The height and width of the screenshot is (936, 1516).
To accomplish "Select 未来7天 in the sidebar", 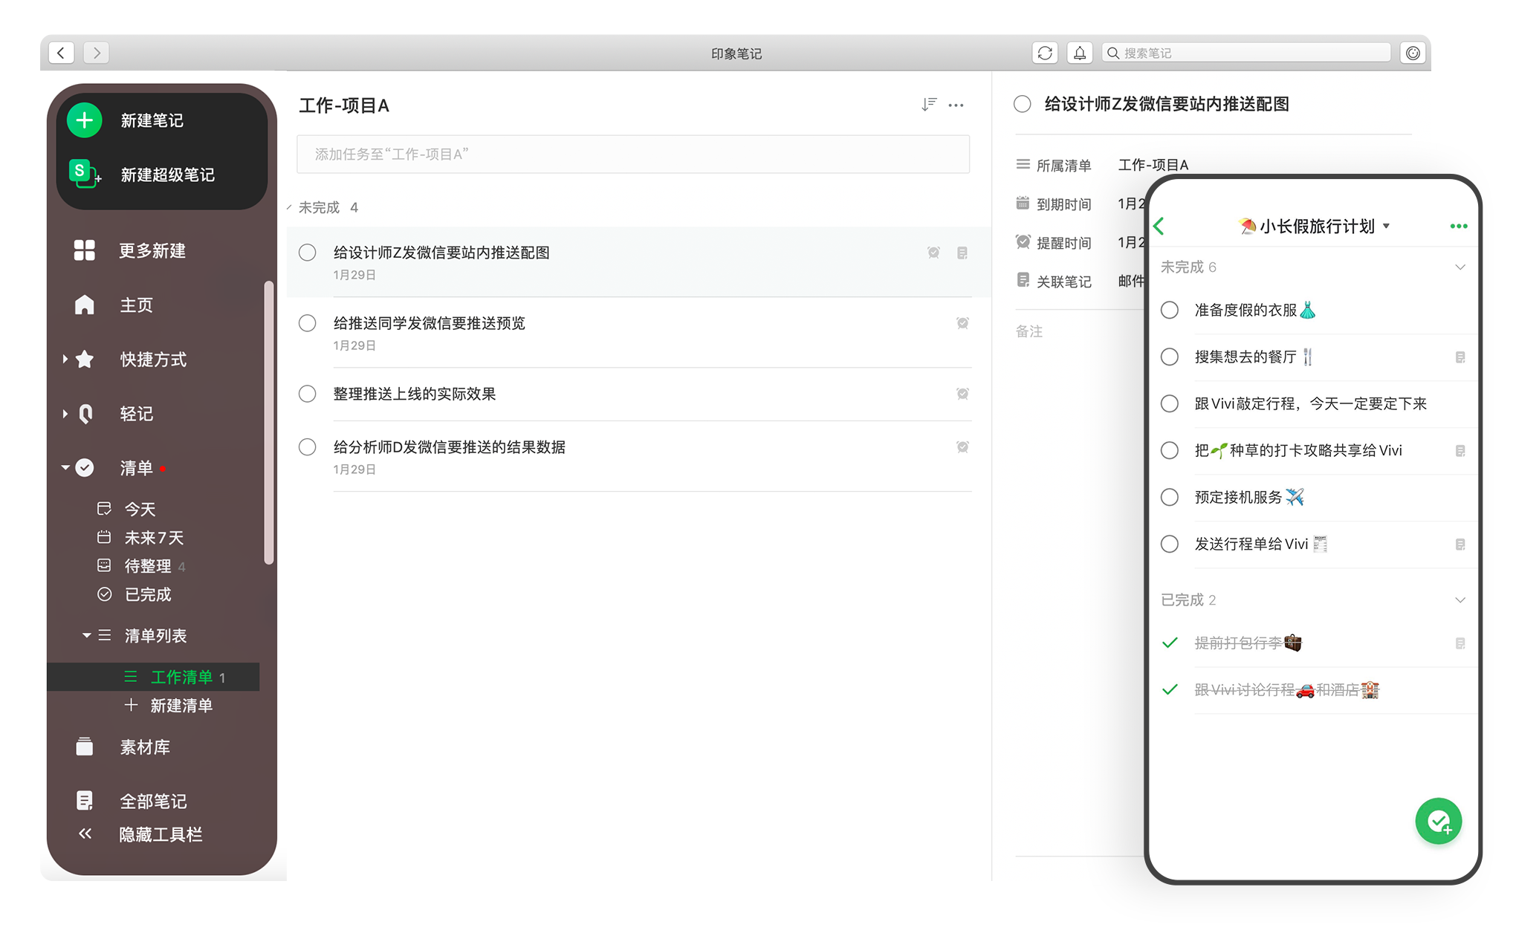I will tap(153, 537).
